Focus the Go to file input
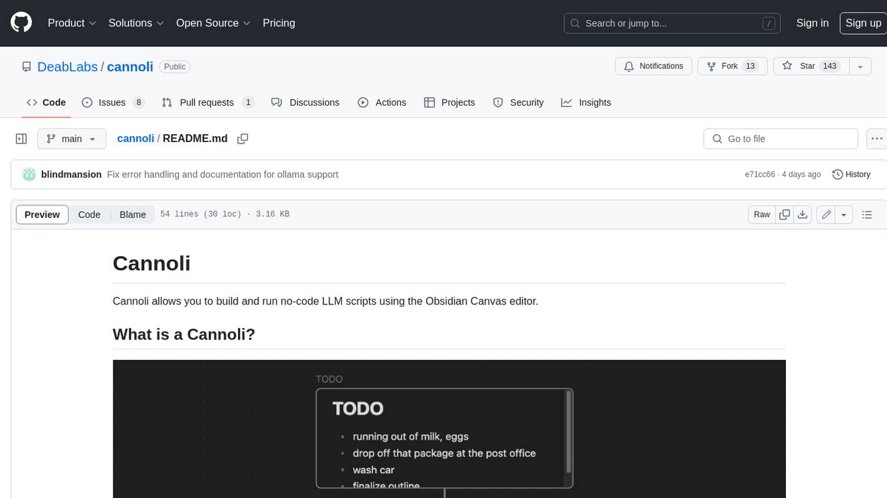Viewport: 887px width, 498px height. [781, 139]
